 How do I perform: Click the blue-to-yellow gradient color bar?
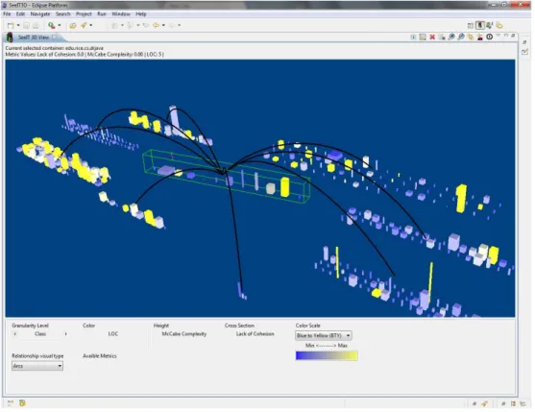[x=327, y=355]
